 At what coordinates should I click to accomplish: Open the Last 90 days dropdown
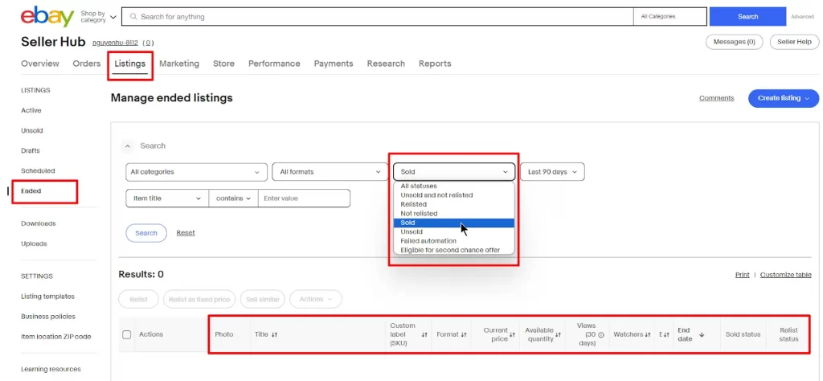tap(552, 171)
